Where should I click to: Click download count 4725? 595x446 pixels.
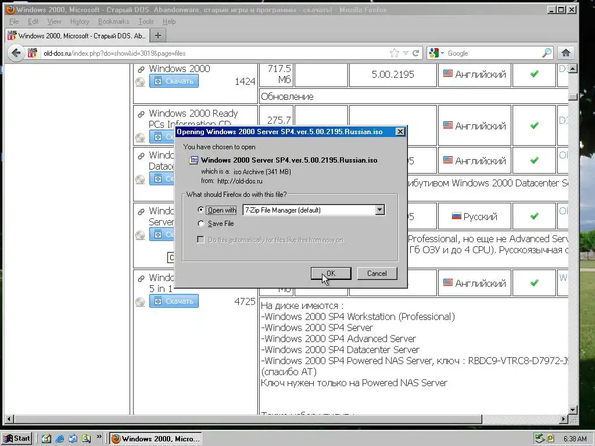pos(245,301)
